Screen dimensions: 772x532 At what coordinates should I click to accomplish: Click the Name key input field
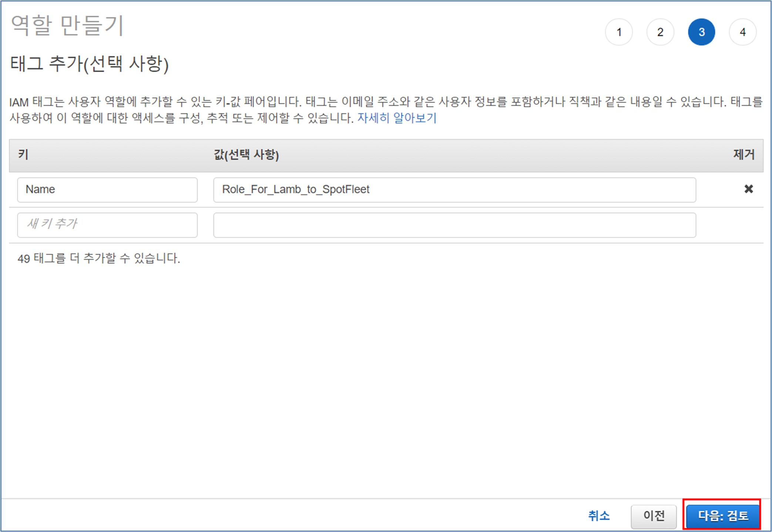[x=107, y=190]
